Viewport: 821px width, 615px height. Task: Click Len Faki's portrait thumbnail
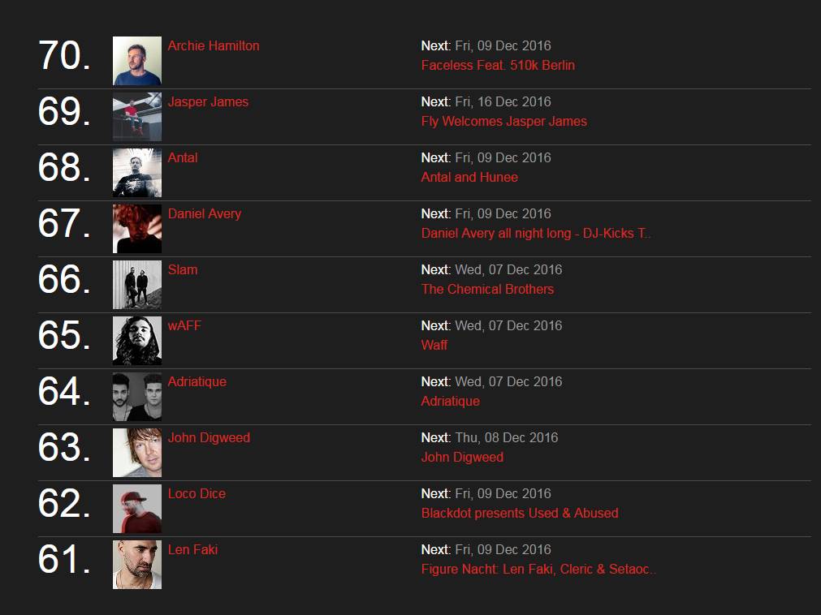click(136, 565)
